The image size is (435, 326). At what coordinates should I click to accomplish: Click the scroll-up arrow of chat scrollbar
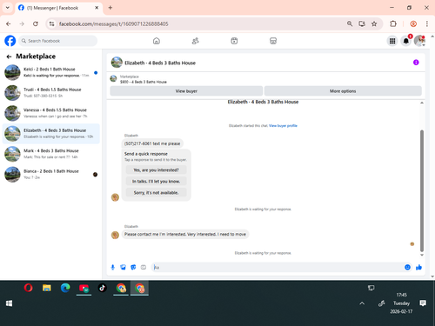coord(422,103)
